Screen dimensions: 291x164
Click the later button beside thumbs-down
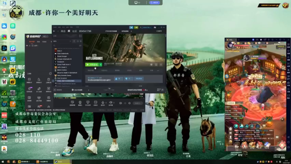(139, 79)
